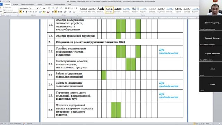The image size is (222, 125).
Task: Open the Paragraph dialog launcher
Action: tap(77, 15)
